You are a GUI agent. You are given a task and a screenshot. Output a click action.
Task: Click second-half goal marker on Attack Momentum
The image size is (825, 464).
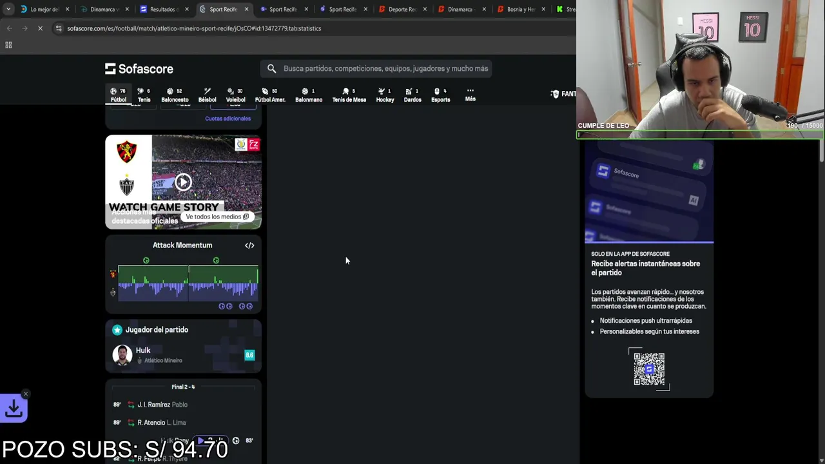tap(216, 260)
